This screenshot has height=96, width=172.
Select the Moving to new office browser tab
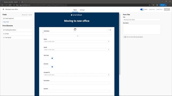[x=10, y=2]
